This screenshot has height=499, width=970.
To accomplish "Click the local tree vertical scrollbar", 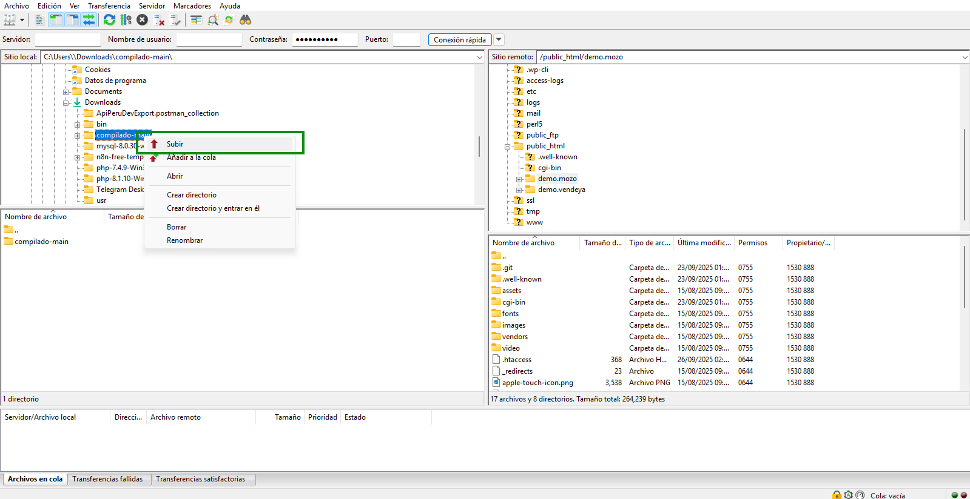I will 479,145.
